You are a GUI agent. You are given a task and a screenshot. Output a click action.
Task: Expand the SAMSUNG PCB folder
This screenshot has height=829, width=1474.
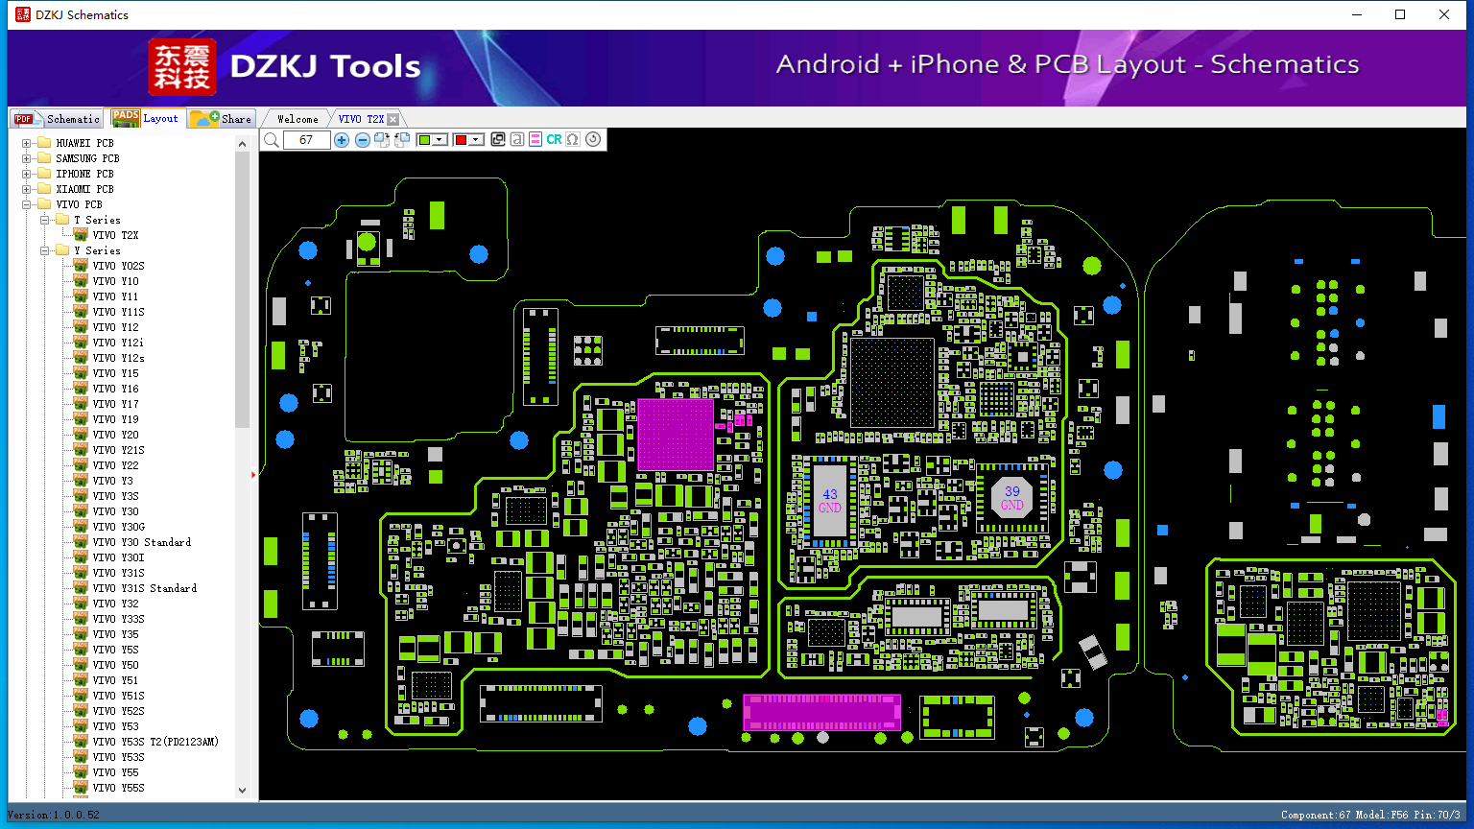[x=27, y=158]
